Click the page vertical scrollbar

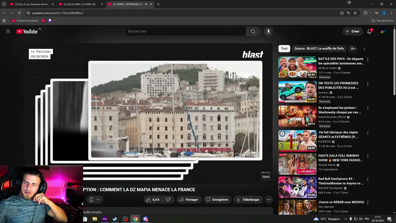(x=394, y=62)
